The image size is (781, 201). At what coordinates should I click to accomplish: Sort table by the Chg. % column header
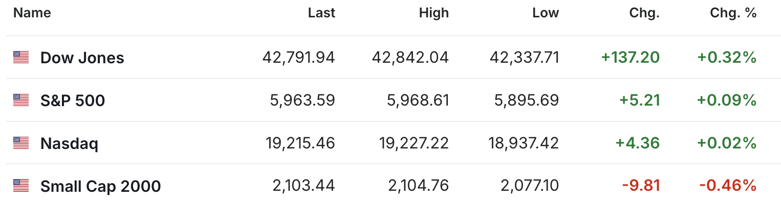click(733, 13)
